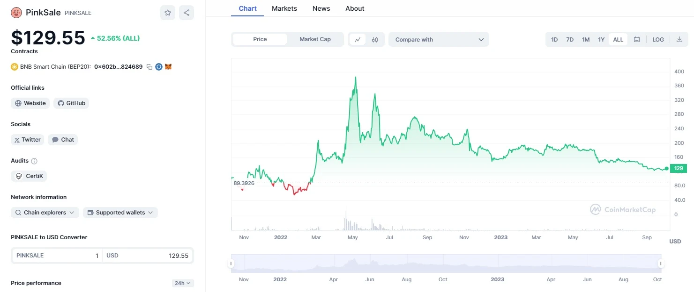Open the Twitter social link
This screenshot has width=694, height=292.
point(27,140)
